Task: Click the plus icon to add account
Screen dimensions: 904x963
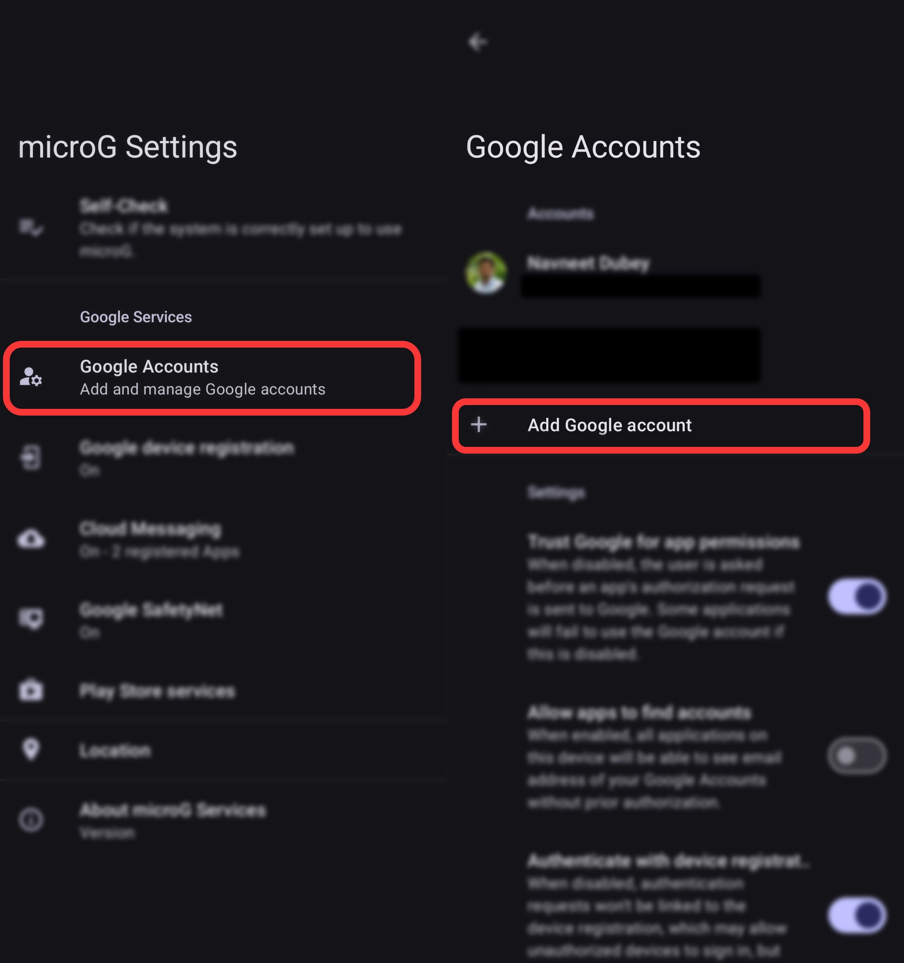Action: [x=479, y=425]
